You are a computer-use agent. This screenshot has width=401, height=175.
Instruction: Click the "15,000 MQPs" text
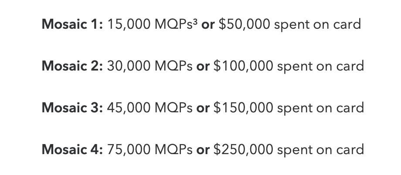tap(150, 24)
